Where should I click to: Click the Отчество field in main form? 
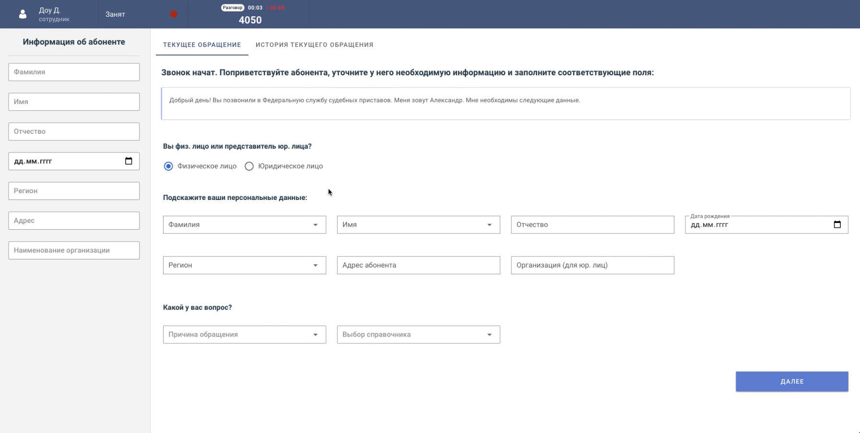(x=592, y=225)
